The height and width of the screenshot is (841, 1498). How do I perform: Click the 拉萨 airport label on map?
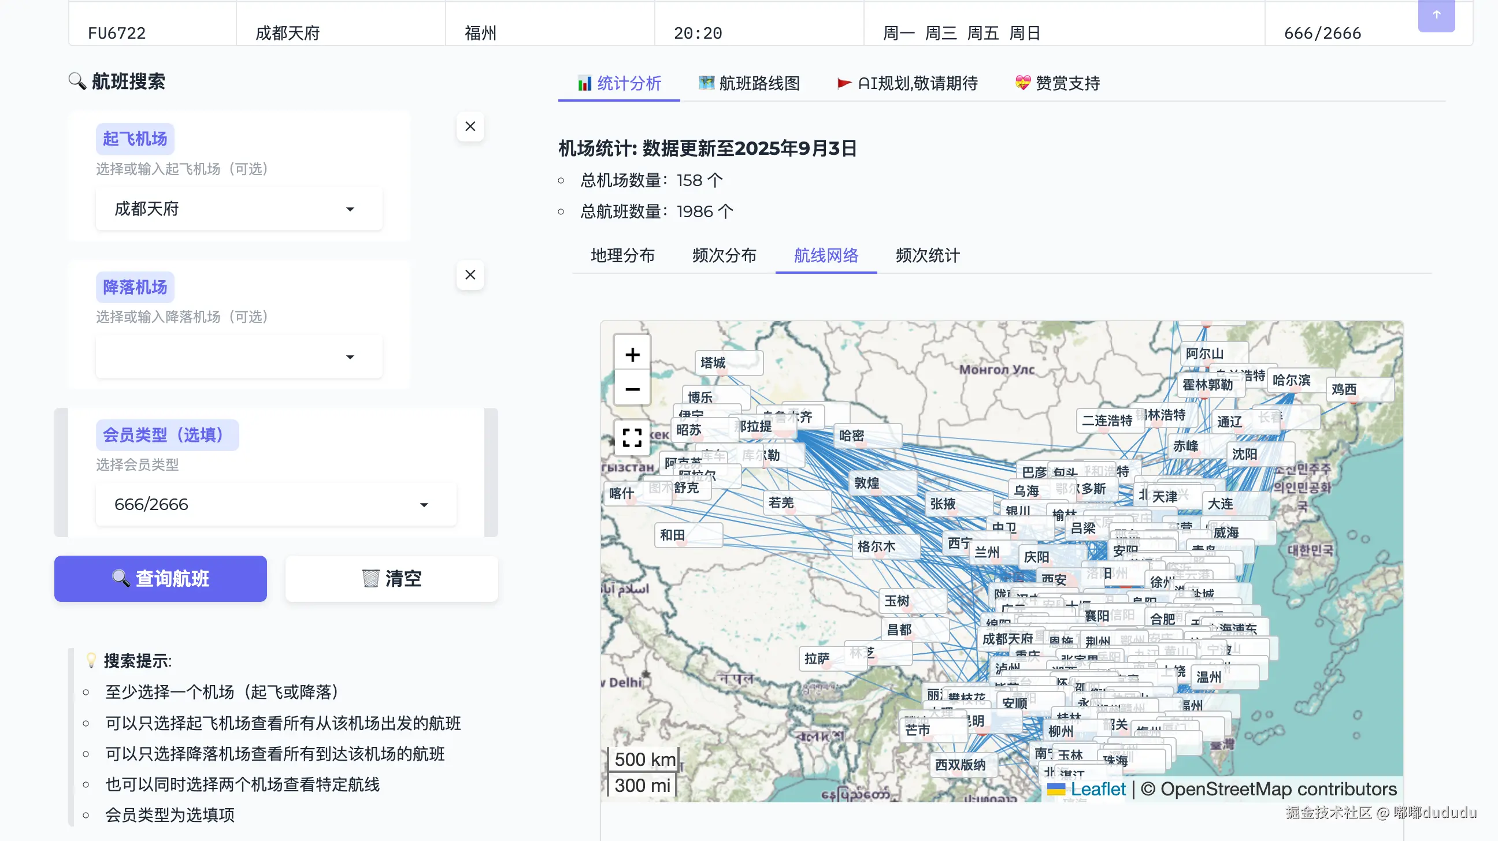click(x=817, y=658)
